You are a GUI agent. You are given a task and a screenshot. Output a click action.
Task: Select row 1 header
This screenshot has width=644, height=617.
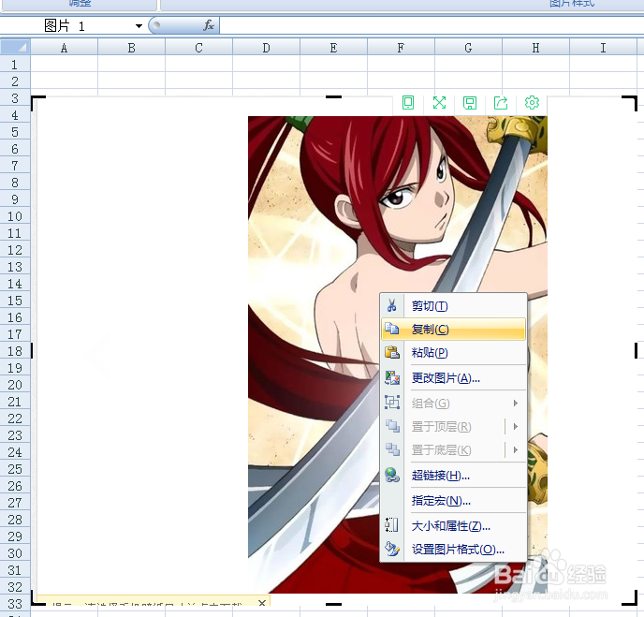[15, 65]
